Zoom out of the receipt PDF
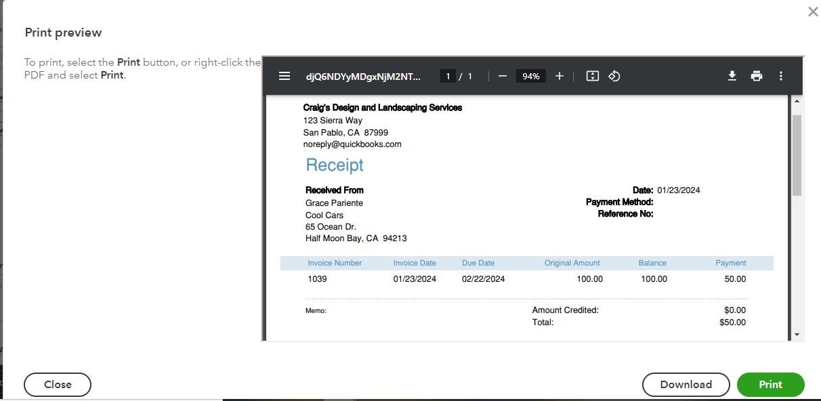Image resolution: width=821 pixels, height=401 pixels. tap(502, 76)
